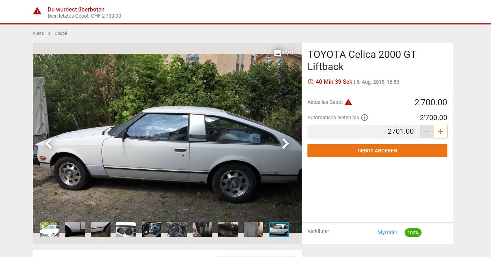Open seller profile Myrddin
This screenshot has width=491, height=257.
tap(387, 233)
